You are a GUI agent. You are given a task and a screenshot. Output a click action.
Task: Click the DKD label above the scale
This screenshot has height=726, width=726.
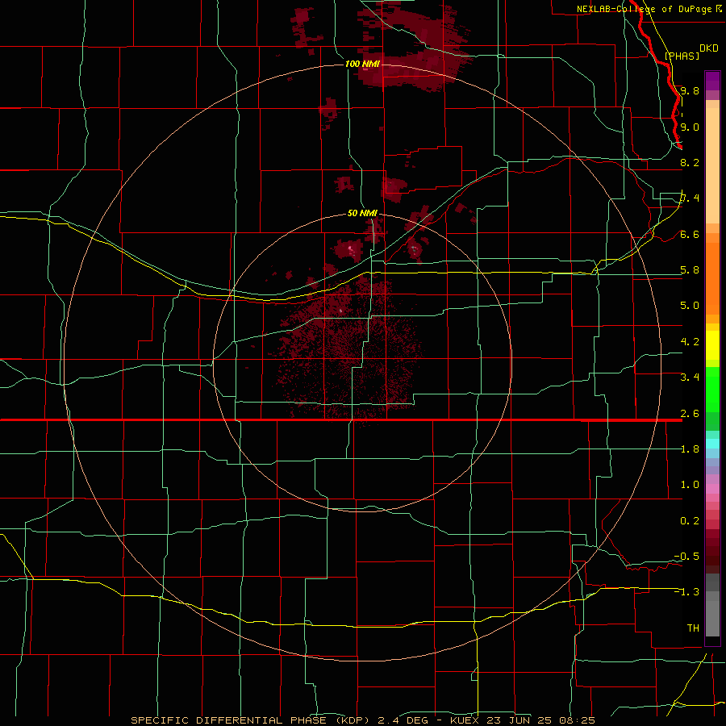[x=708, y=48]
